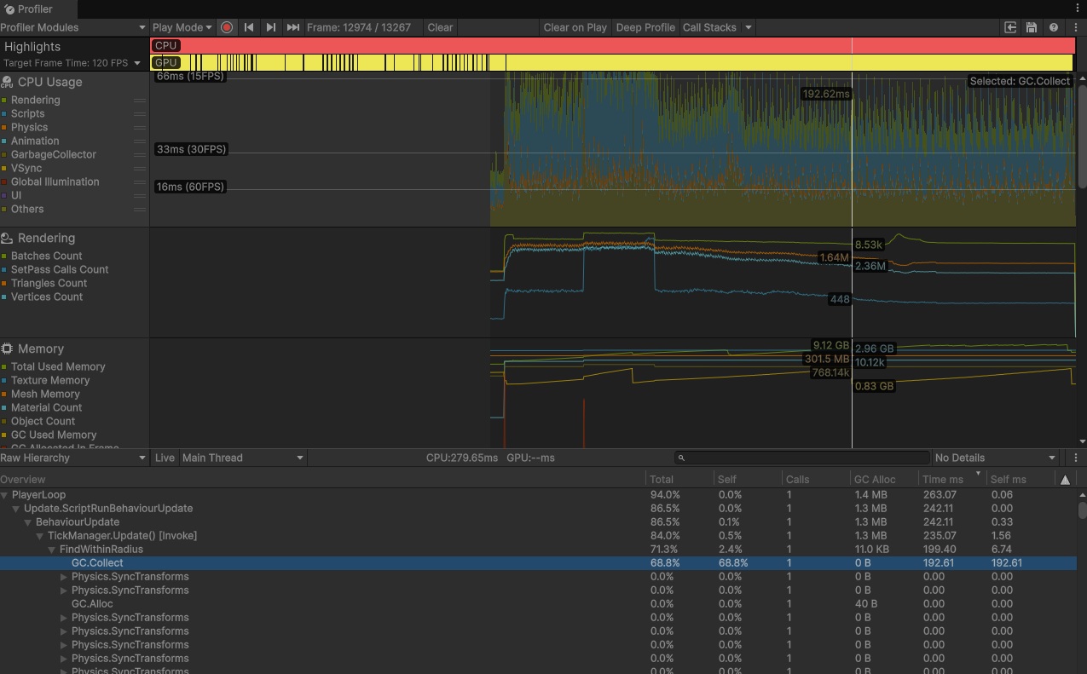Grab the reorder handle beside Scripts category

139,113
